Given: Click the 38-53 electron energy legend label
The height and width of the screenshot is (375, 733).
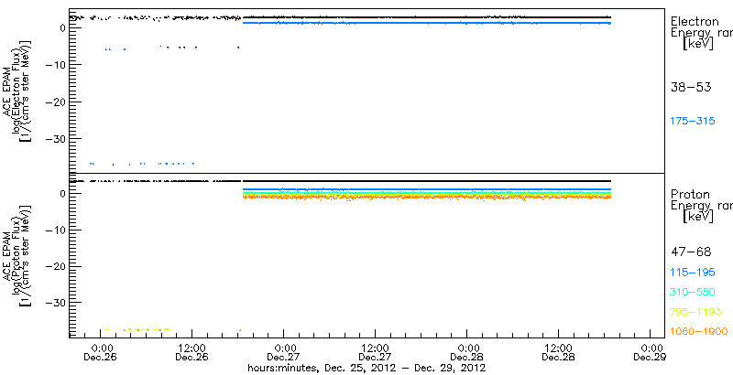Looking at the screenshot, I should [691, 87].
